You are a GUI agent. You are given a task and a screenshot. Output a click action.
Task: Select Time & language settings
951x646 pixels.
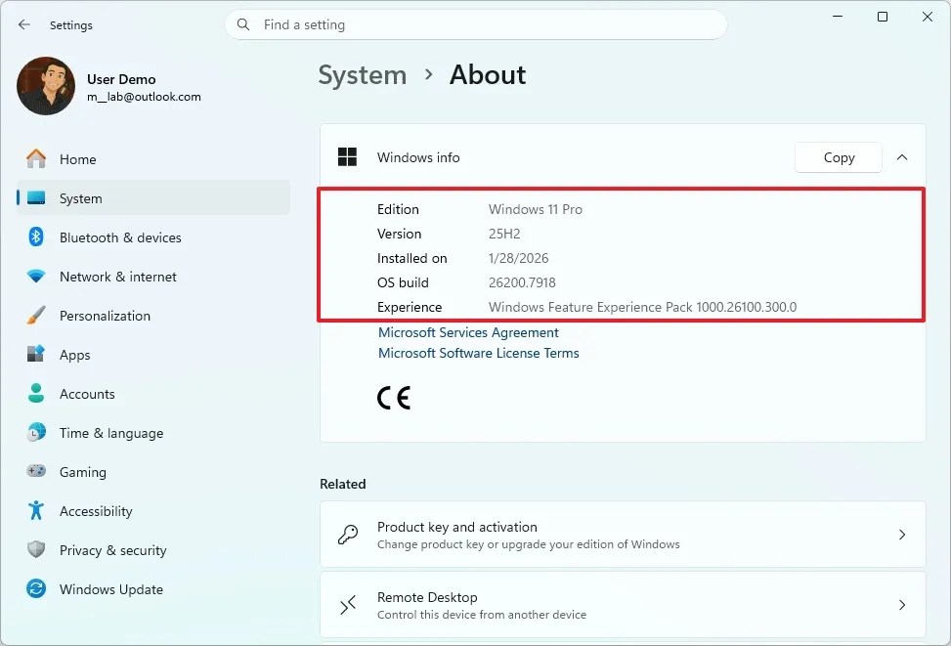[109, 433]
